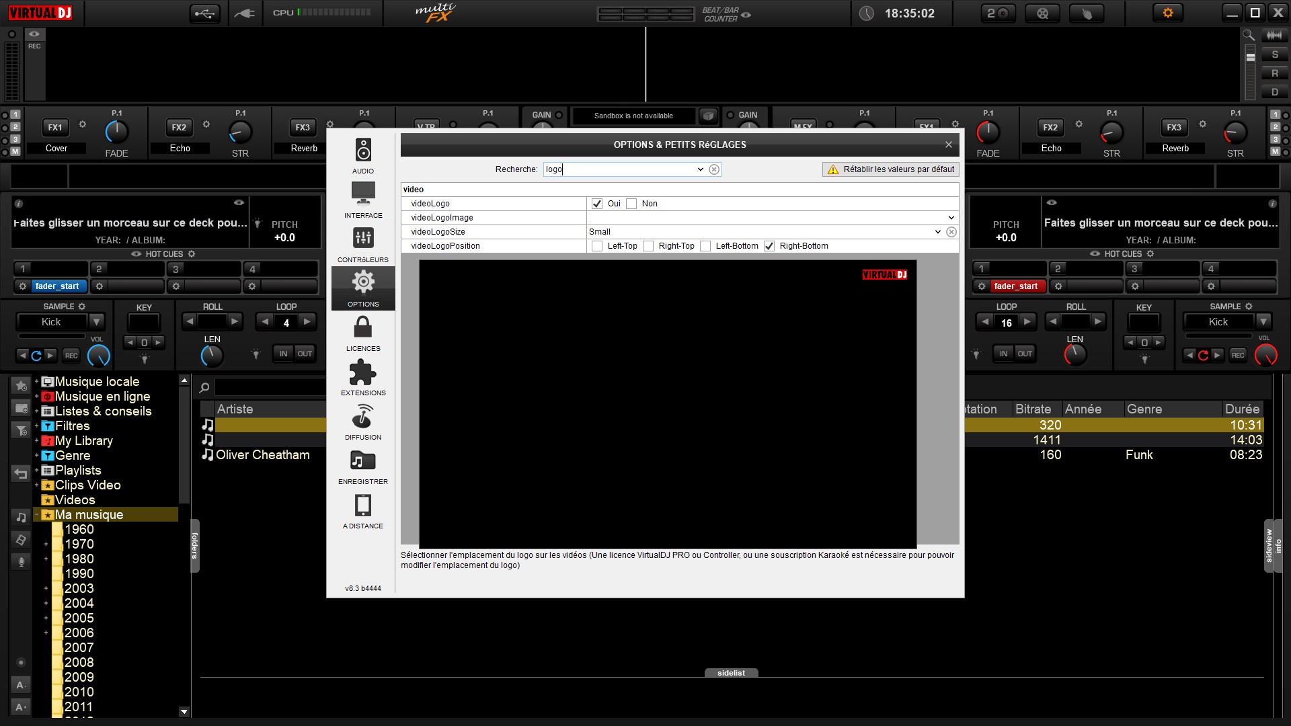Viewport: 1291px width, 726px height.
Task: Clear the search field with X icon
Action: pyautogui.click(x=714, y=169)
